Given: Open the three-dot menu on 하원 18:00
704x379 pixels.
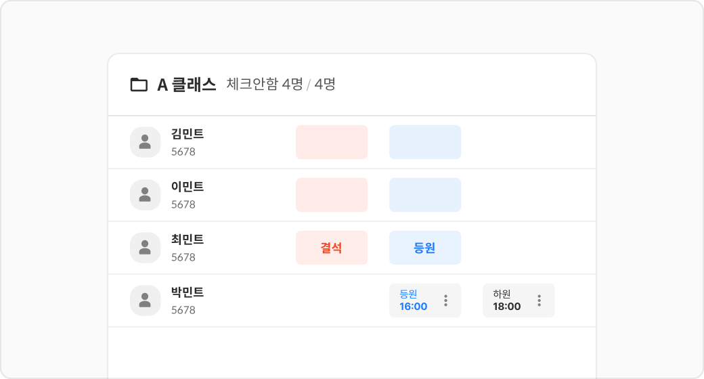Looking at the screenshot, I should (539, 300).
